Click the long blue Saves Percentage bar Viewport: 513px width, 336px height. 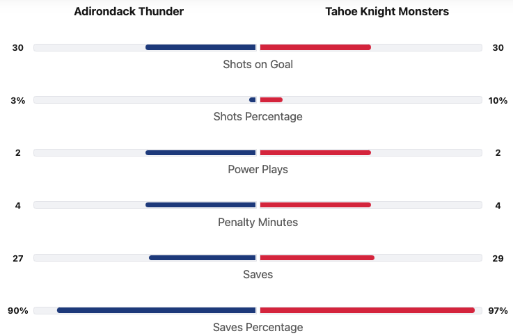click(157, 310)
